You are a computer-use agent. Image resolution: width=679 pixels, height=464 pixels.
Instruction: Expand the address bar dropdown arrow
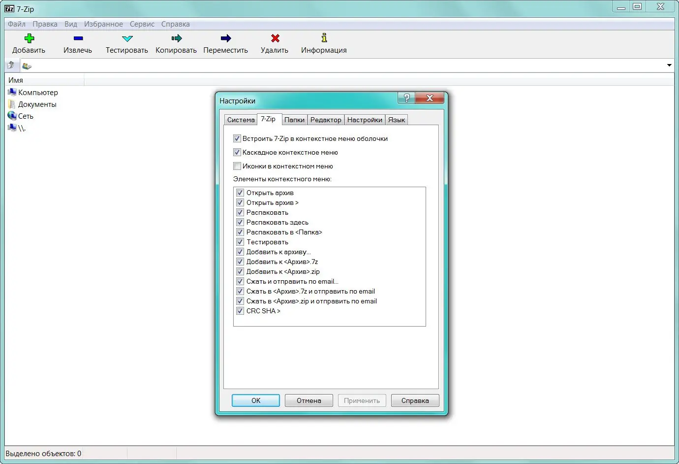669,65
